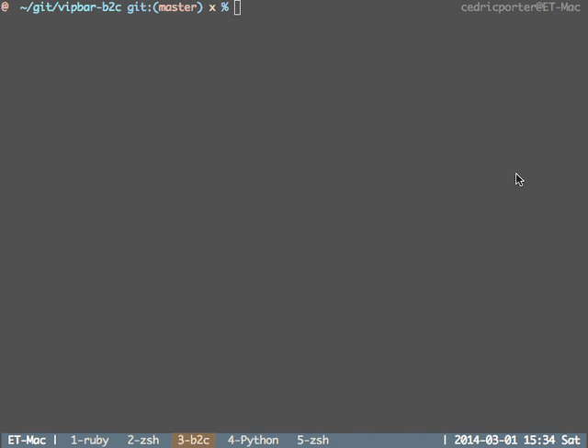Image resolution: width=588 pixels, height=448 pixels.
Task: Click the ET-Mac session name in status bar
Action: (27, 440)
